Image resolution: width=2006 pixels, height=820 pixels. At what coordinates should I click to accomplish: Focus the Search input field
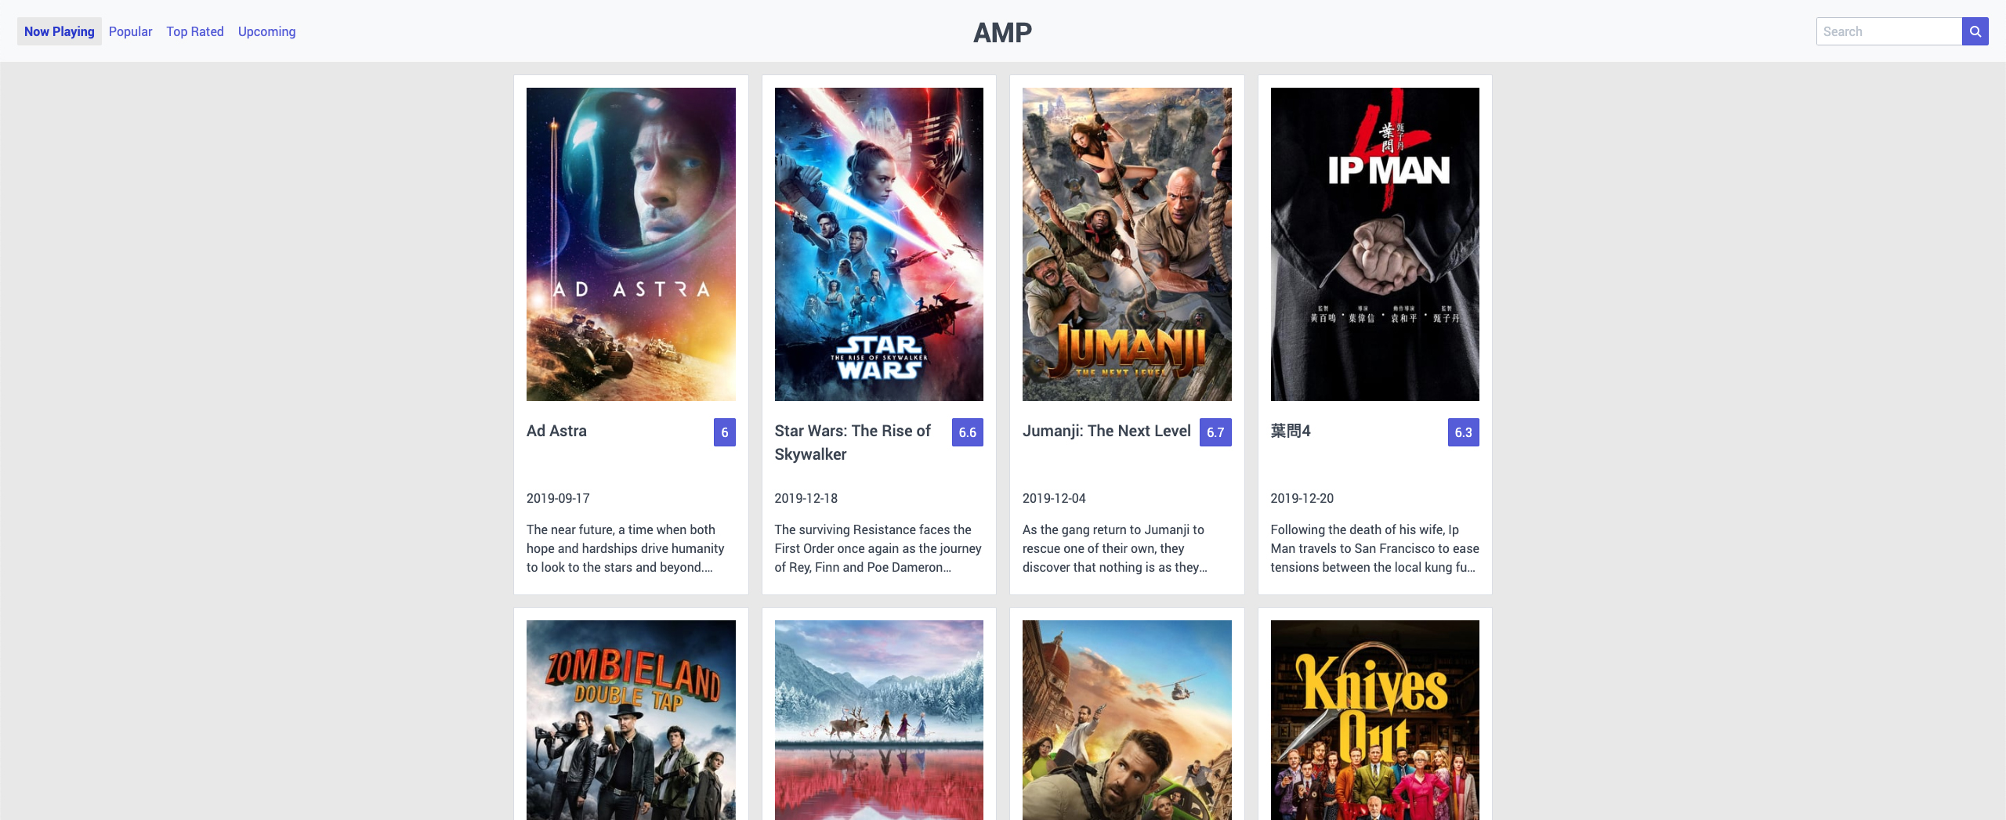pos(1889,31)
